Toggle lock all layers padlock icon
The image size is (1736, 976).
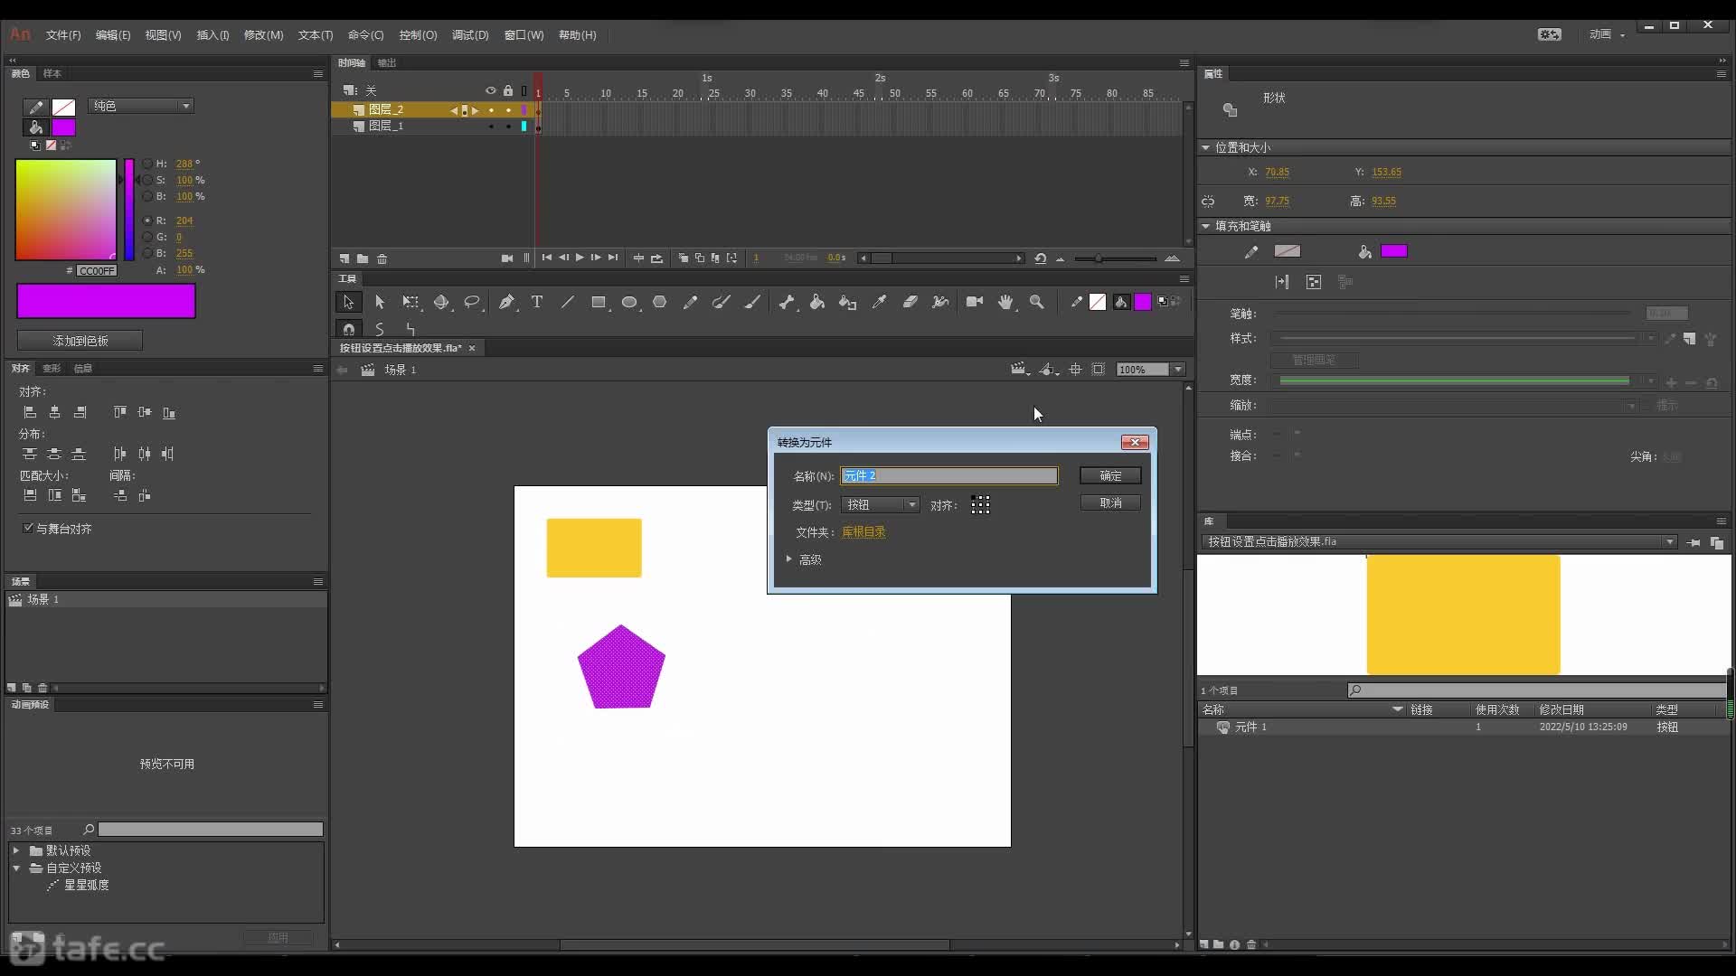508,90
